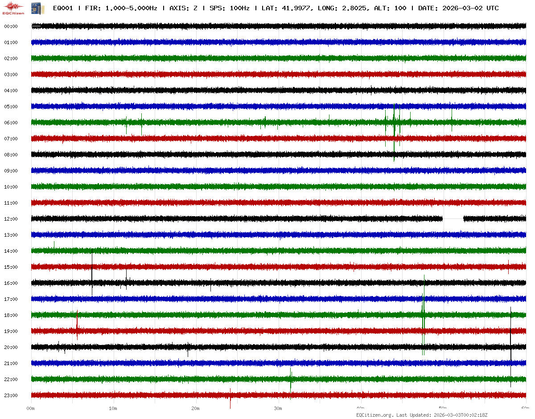Screen dimensions: 535x419
Task: Click the blue circuit board icon
Action: pyautogui.click(x=34, y=8)
